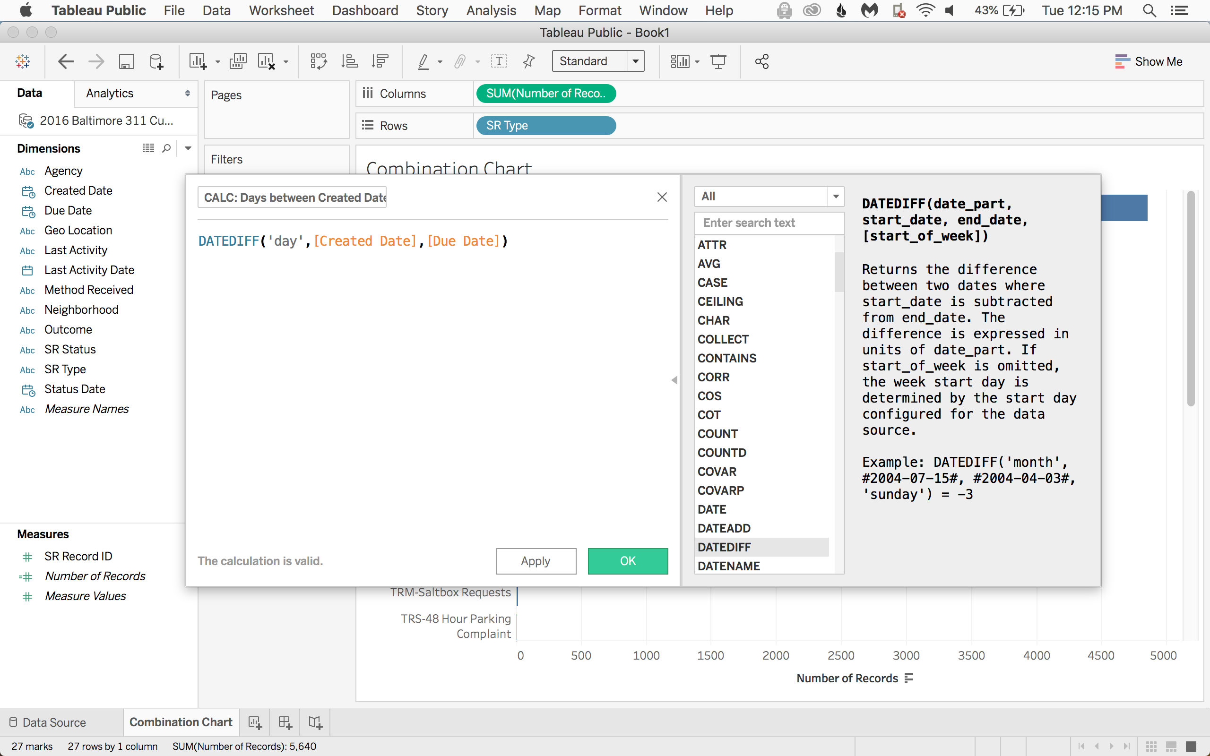Open the Format menu
Screen dimensions: 1210x756
coord(600,10)
